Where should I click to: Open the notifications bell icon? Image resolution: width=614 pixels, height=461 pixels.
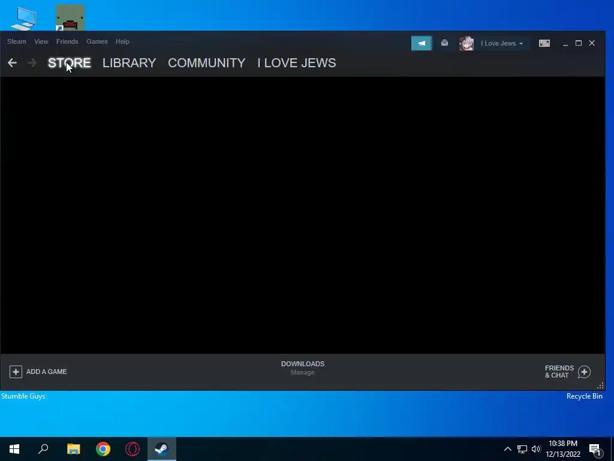point(444,43)
